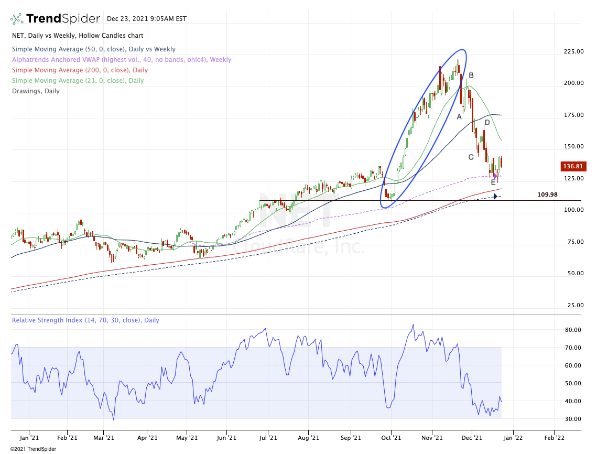The image size is (597, 454).
Task: Click the red 136.81 current price tag
Action: (573, 166)
